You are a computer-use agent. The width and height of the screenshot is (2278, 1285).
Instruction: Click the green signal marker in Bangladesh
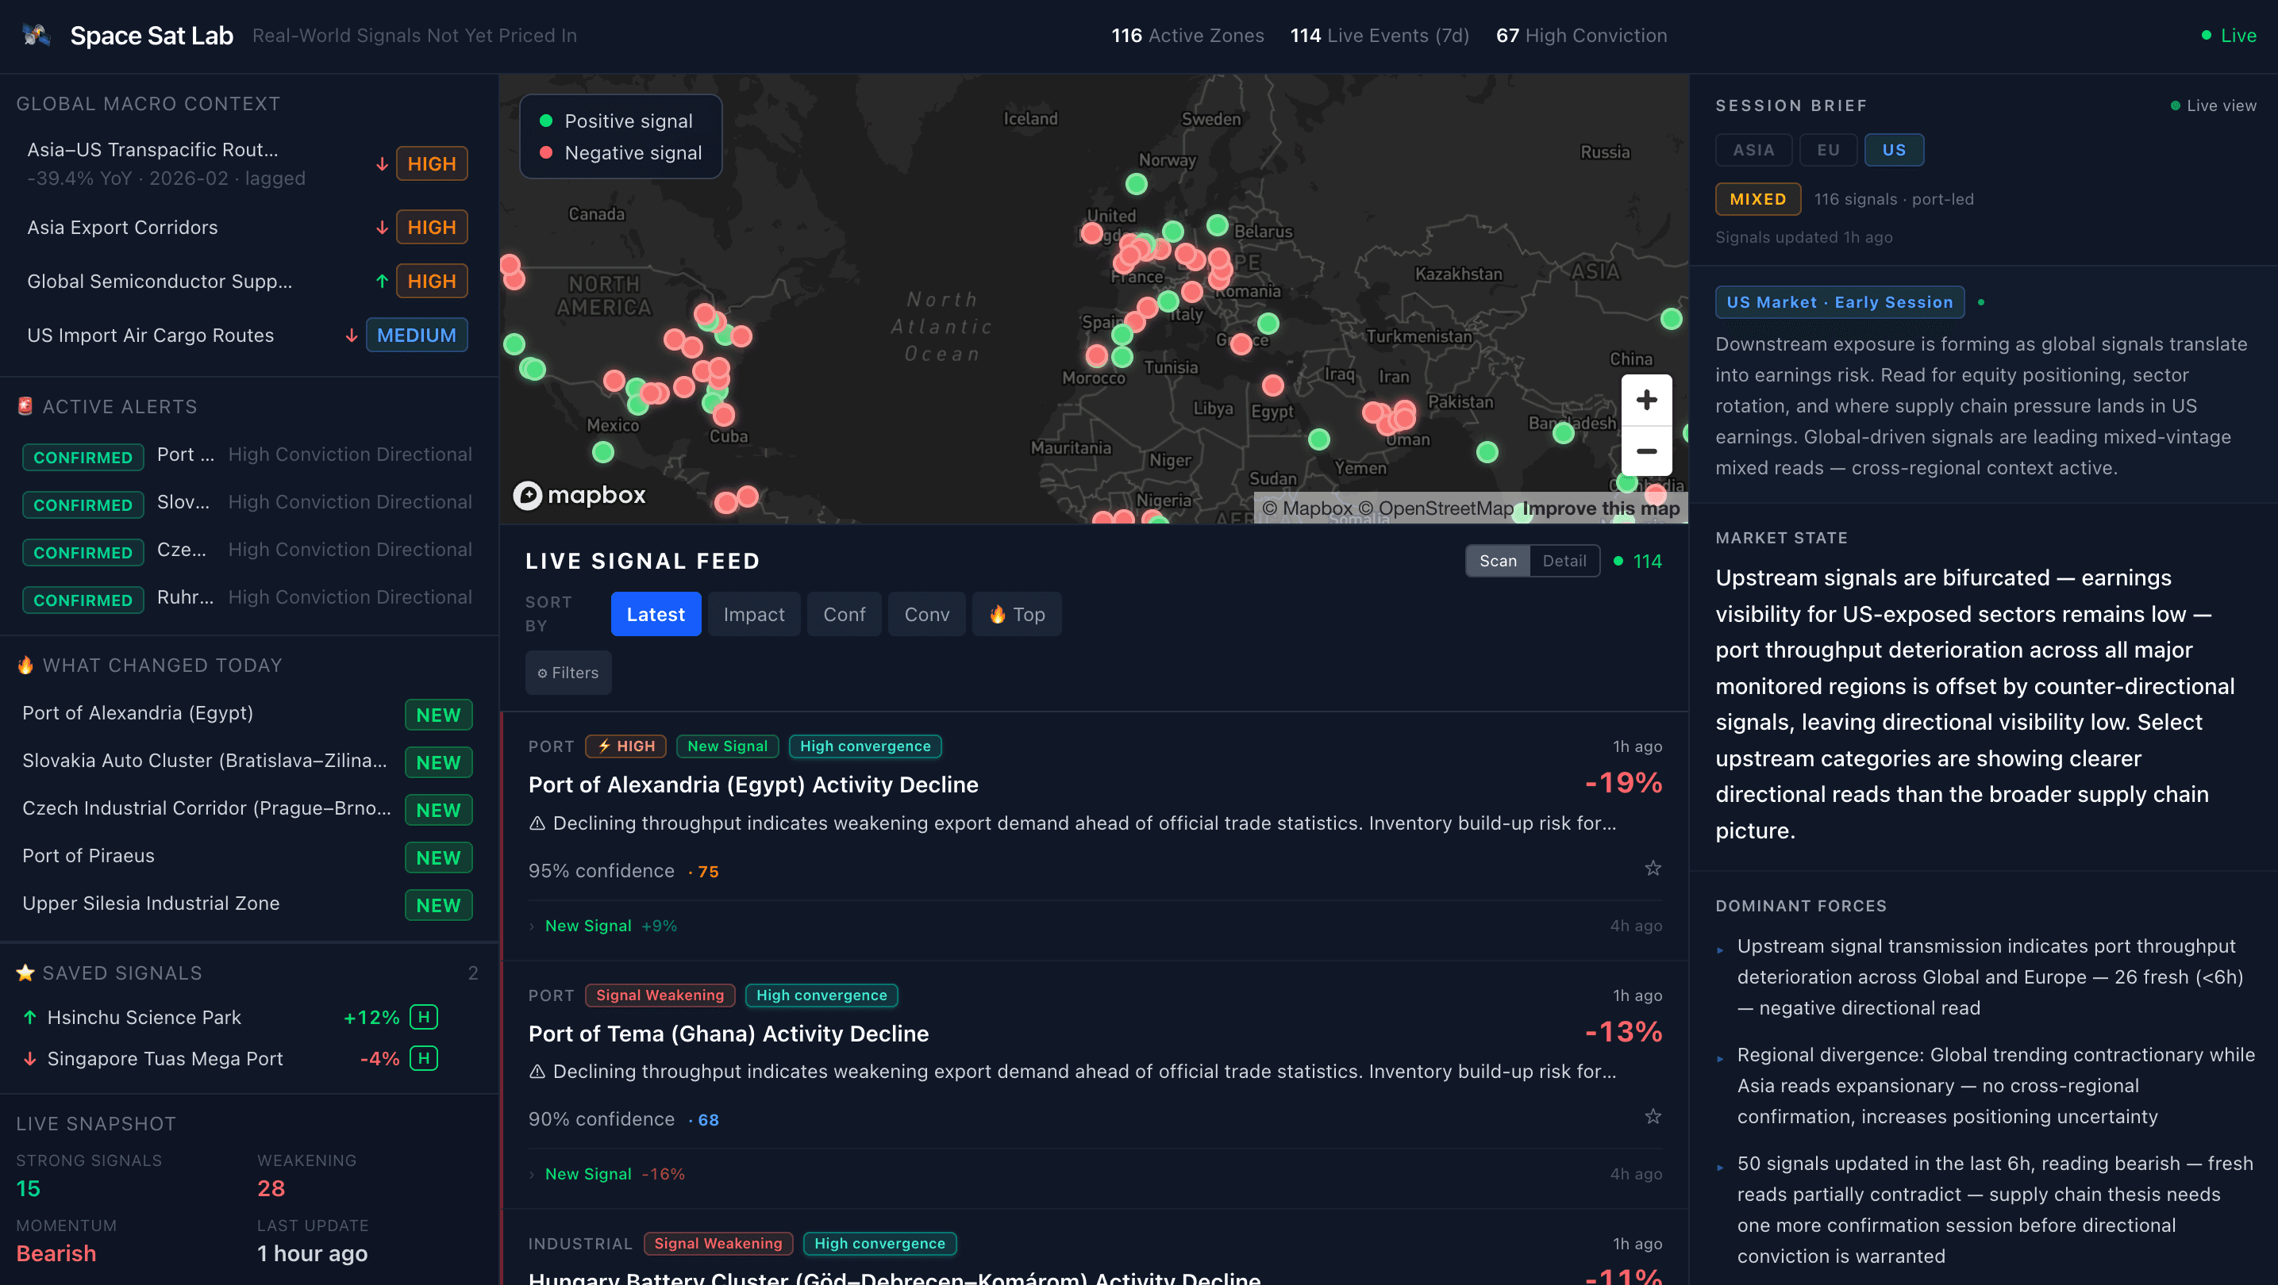(x=1564, y=433)
